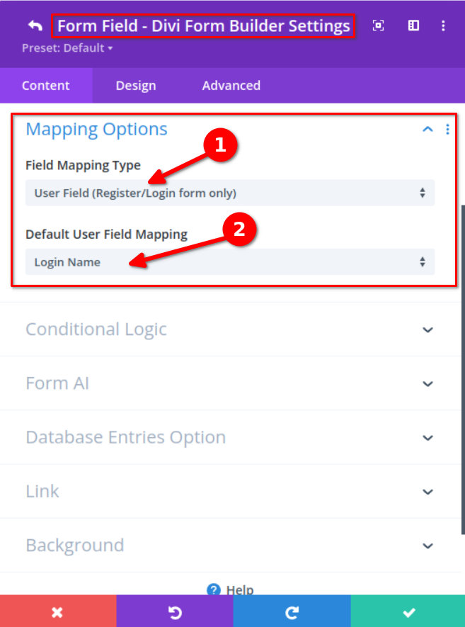Open the three-dot options menu in header
The image size is (465, 627).
pos(443,25)
